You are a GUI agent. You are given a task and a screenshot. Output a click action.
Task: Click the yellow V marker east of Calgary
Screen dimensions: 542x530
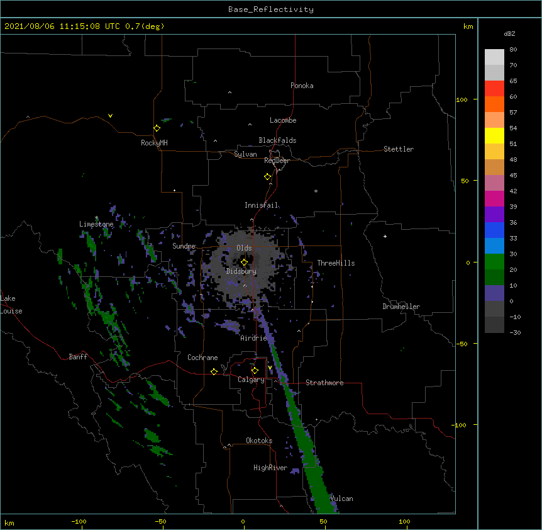coord(270,368)
